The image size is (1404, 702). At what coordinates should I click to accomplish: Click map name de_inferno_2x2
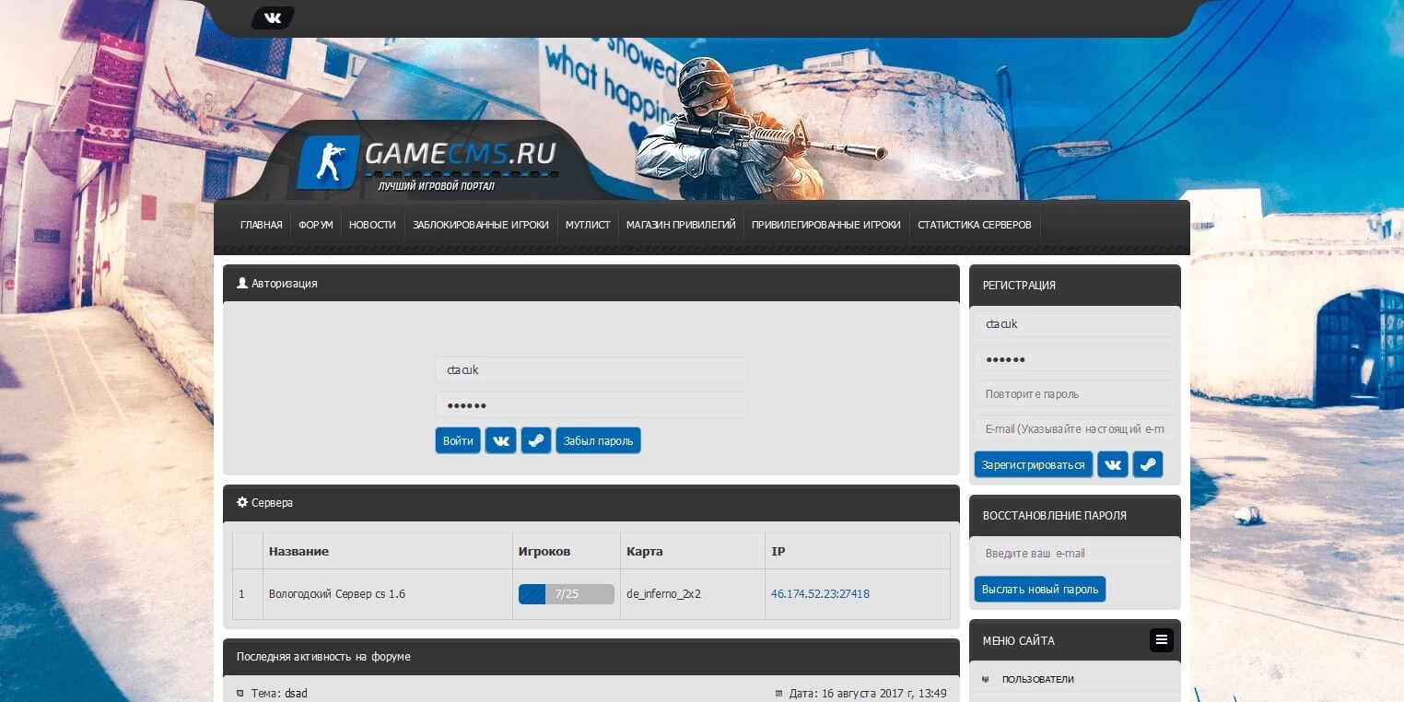pos(663,594)
